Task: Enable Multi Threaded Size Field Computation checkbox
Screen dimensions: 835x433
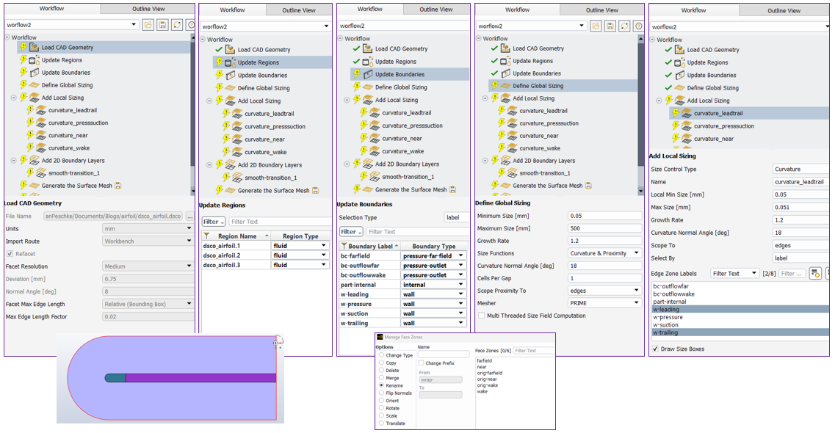Action: pyautogui.click(x=482, y=316)
